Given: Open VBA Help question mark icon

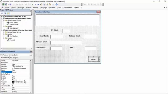Looking at the screenshot, I should pyautogui.click(x=57, y=4).
